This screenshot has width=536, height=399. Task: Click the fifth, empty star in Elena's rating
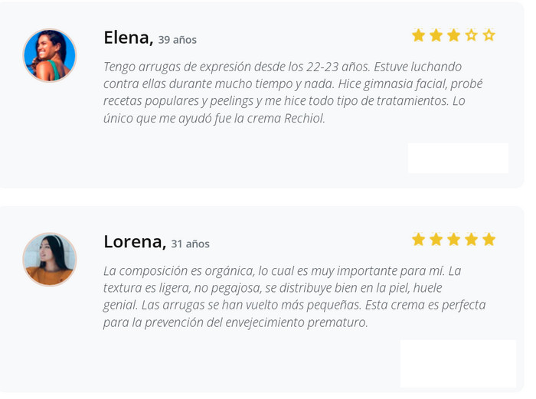(x=489, y=35)
